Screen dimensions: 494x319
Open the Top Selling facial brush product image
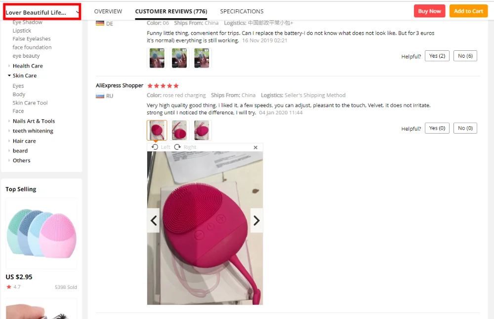[x=41, y=233]
